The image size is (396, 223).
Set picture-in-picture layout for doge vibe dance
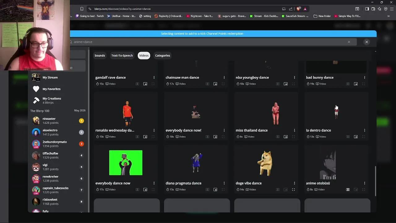pos(286,190)
